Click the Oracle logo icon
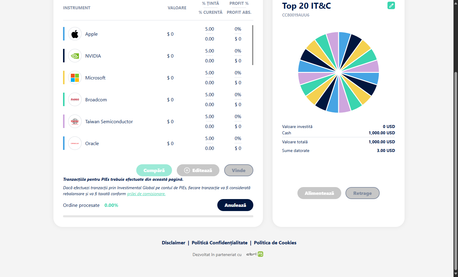458x277 pixels. (x=75, y=143)
